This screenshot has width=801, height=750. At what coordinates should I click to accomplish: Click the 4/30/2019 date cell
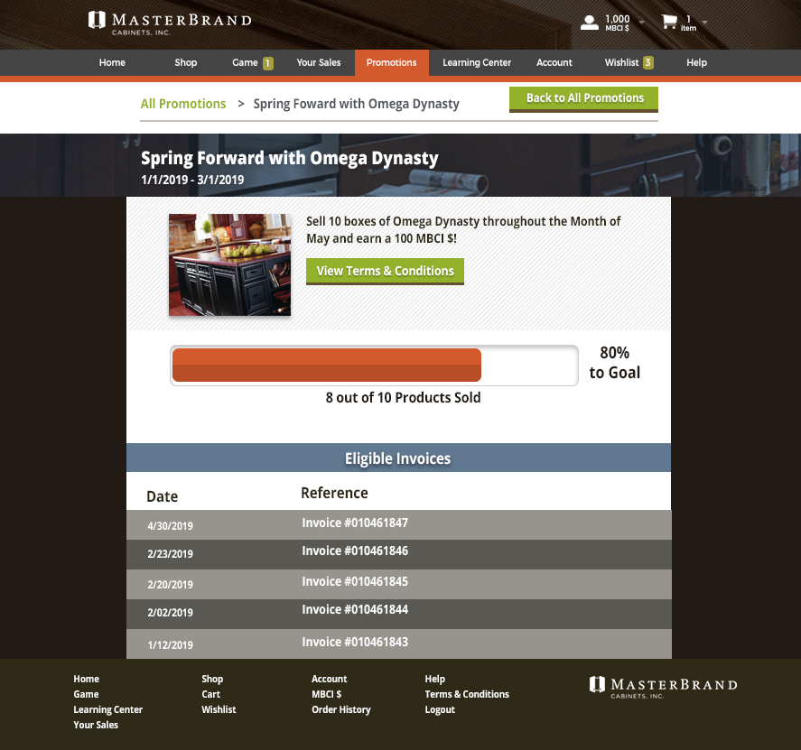pos(170,526)
